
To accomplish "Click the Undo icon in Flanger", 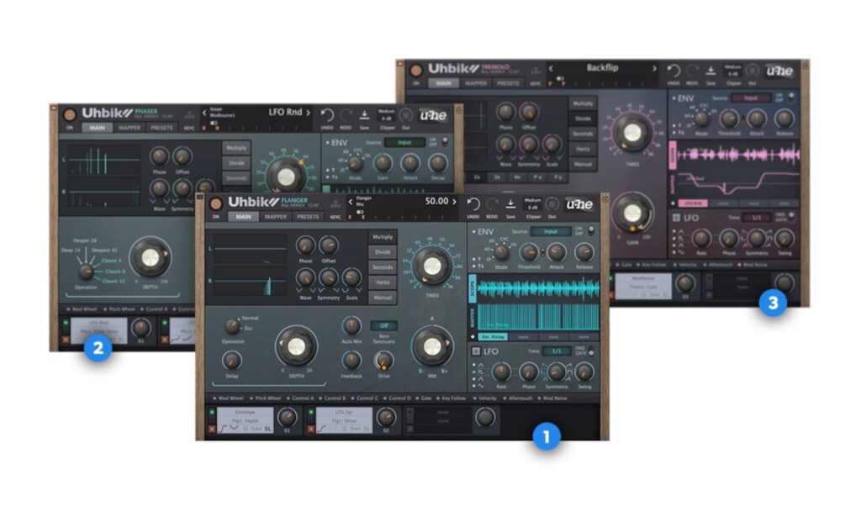I will click(473, 204).
